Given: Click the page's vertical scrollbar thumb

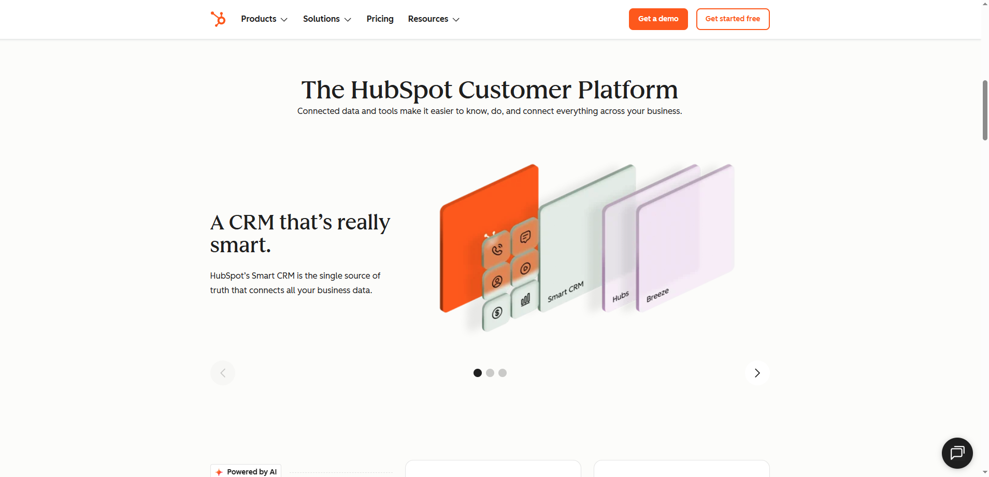Looking at the screenshot, I should (x=985, y=110).
